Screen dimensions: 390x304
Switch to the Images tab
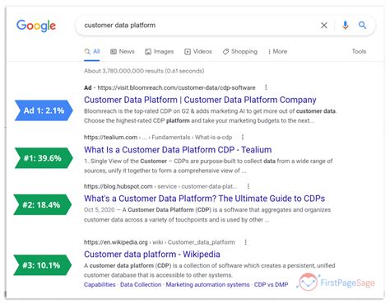pos(160,51)
